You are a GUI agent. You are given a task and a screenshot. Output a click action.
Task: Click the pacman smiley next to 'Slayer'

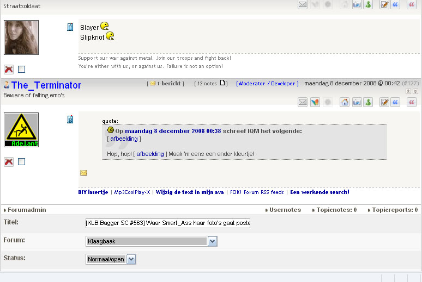point(105,26)
